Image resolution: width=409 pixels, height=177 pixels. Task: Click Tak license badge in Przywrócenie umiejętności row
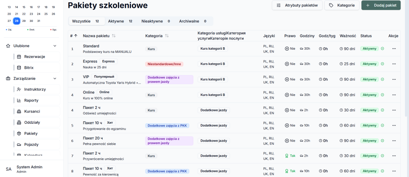(290, 156)
